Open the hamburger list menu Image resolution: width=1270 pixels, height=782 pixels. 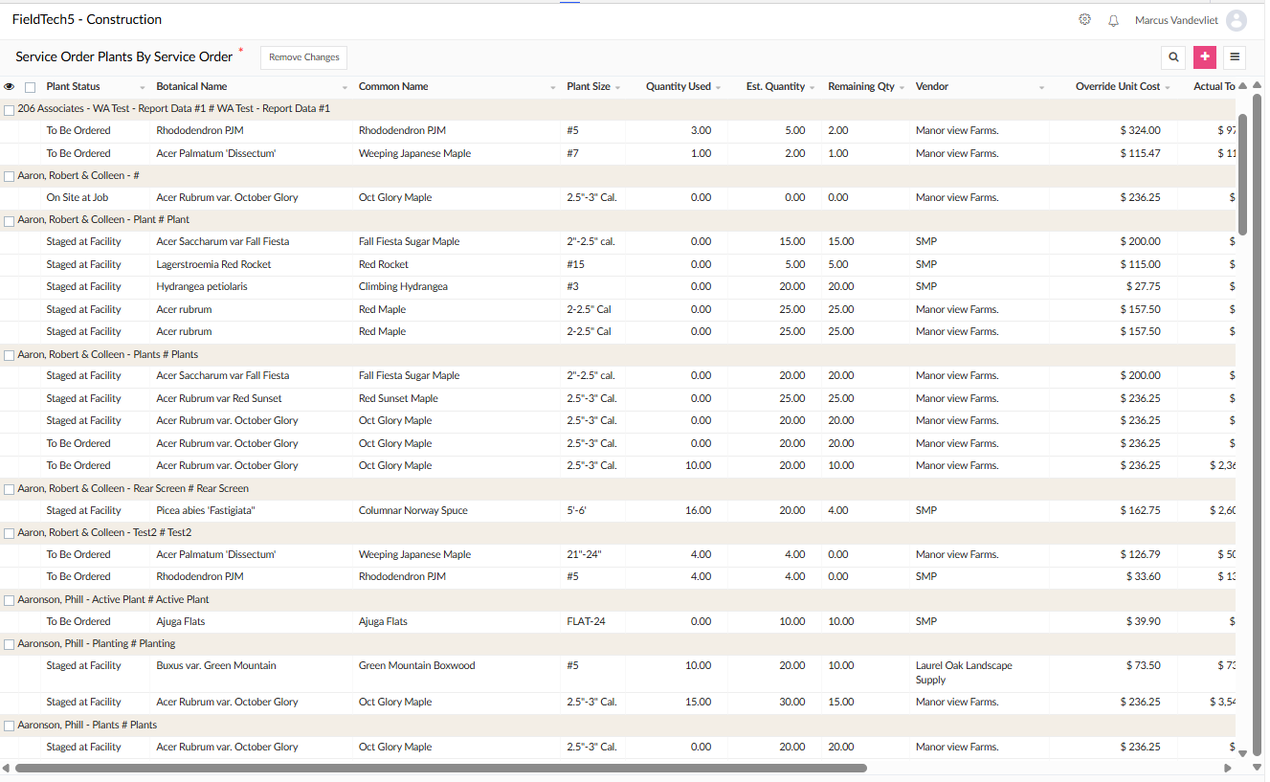click(x=1235, y=57)
